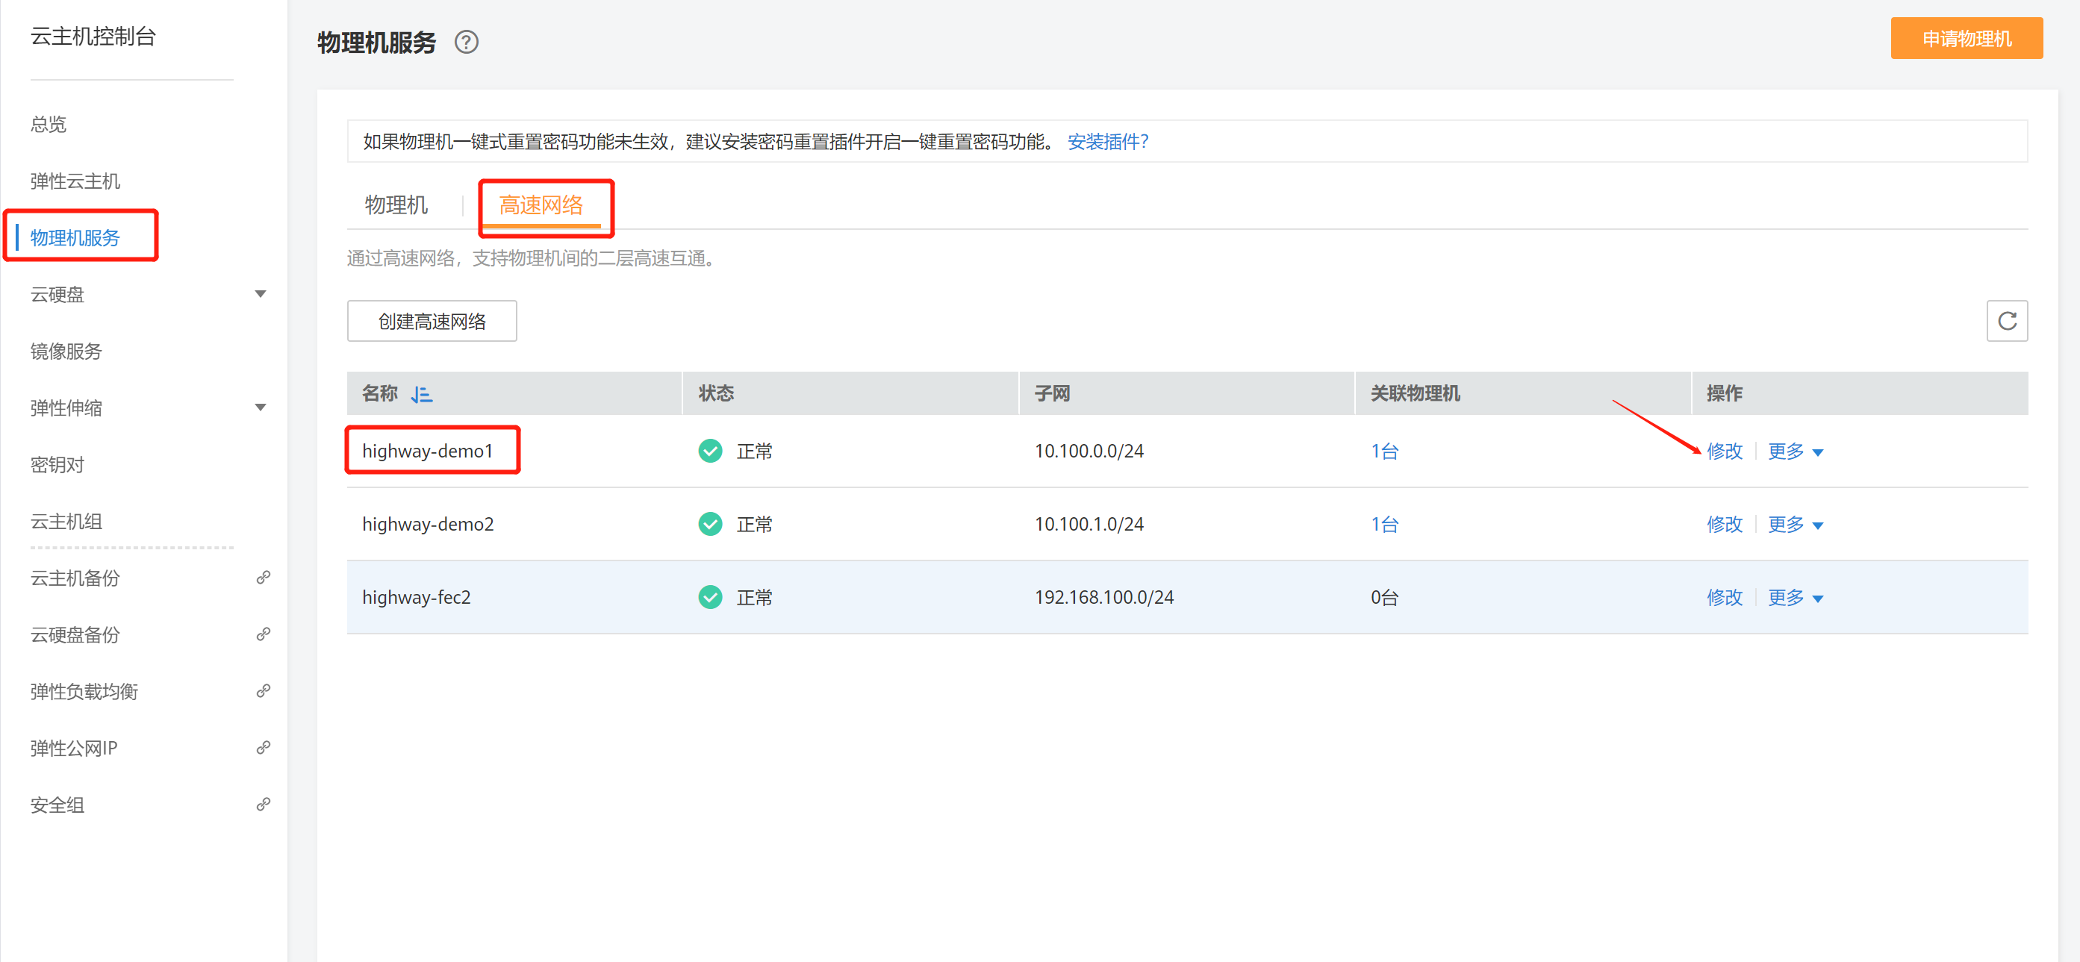Image resolution: width=2080 pixels, height=962 pixels.
Task: Switch to the 物理机 tab
Action: point(396,205)
